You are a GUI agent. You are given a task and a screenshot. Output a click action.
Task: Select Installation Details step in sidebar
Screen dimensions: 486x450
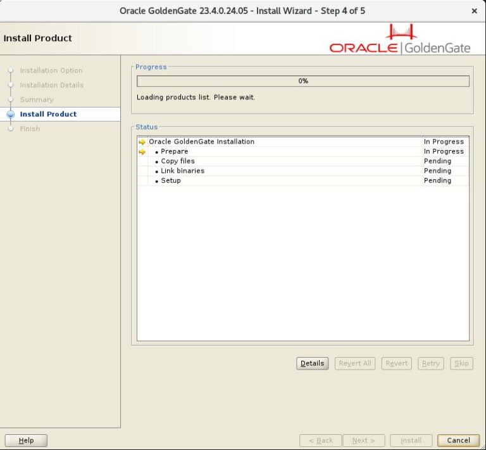tap(51, 85)
